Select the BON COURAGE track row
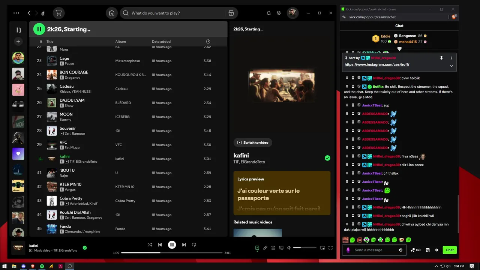 (128, 75)
